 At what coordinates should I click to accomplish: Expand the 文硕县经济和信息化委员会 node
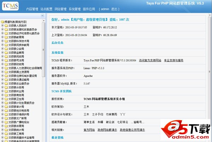2,33
